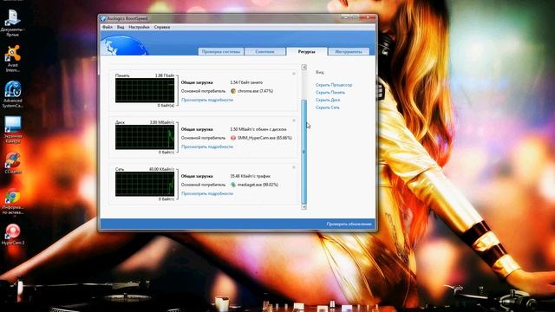Open the Chrome Информация shortcut on desktop

[12, 202]
